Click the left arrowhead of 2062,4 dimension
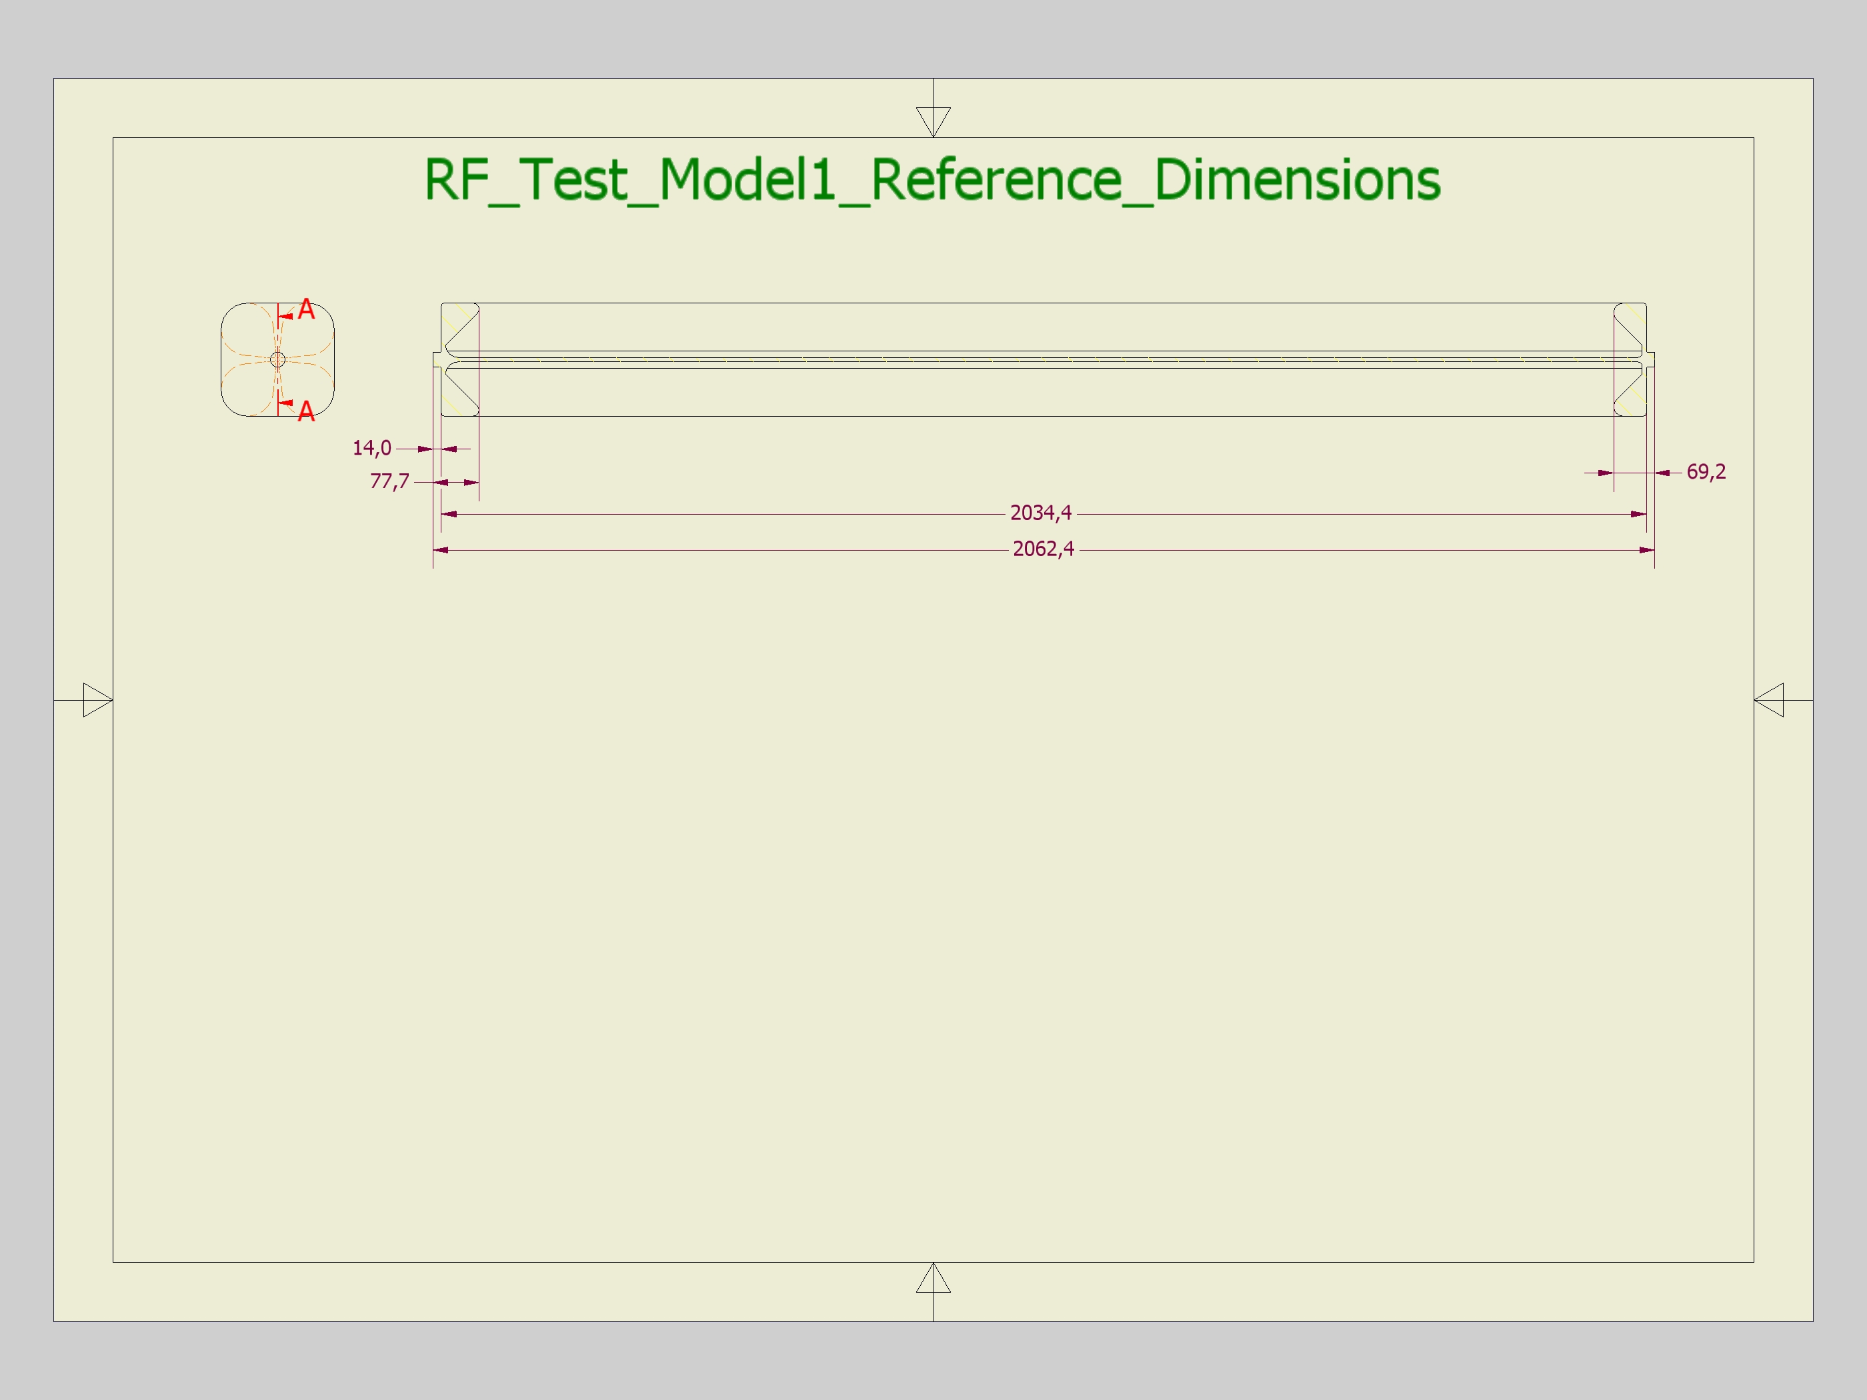 [x=441, y=550]
